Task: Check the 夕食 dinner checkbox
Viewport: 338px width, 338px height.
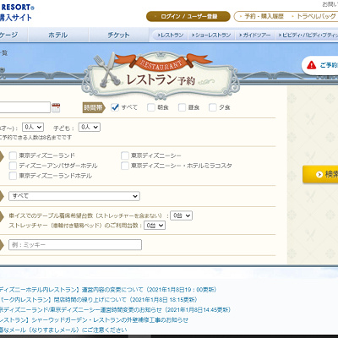Action: 213,107
